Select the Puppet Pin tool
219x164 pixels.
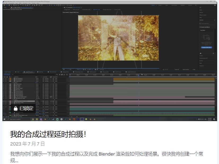point(42,5)
